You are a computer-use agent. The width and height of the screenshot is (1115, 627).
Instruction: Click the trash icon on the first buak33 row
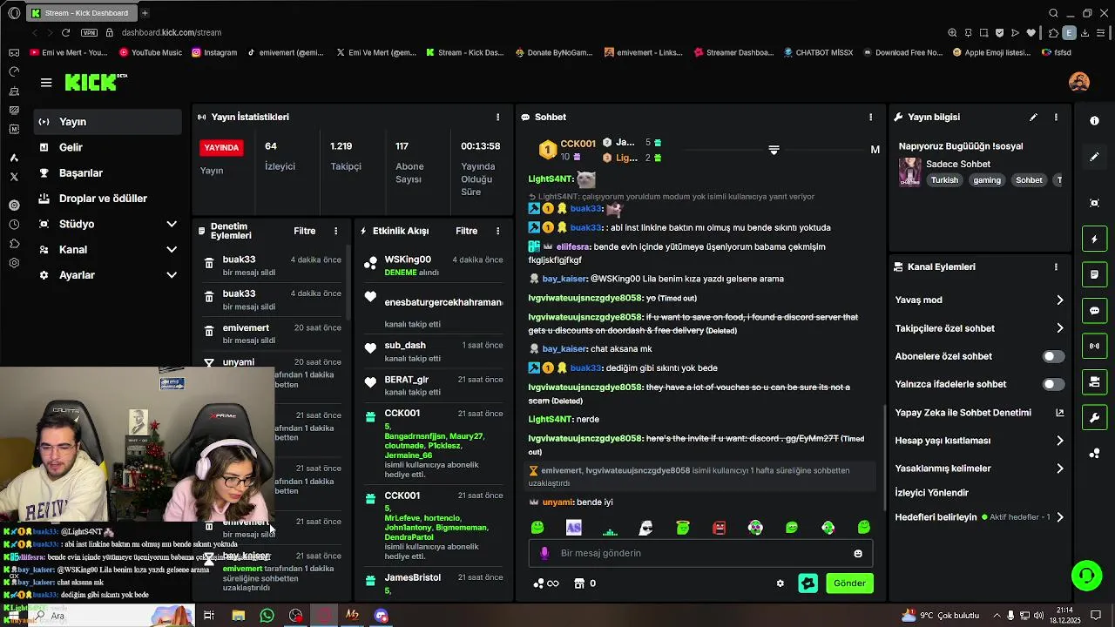click(209, 263)
